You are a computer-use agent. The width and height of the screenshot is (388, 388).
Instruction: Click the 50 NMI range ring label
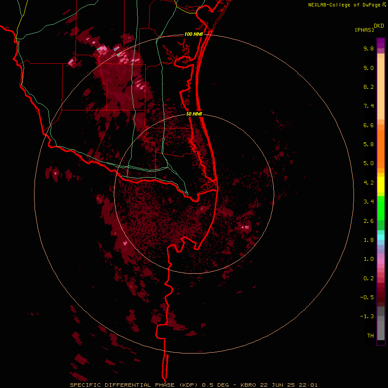click(194, 114)
